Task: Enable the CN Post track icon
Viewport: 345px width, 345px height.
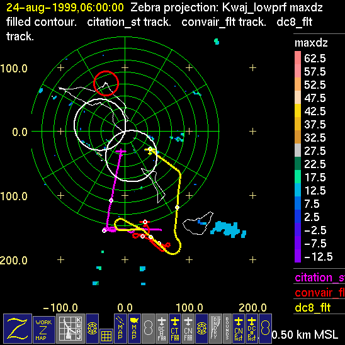Action: pos(239,329)
